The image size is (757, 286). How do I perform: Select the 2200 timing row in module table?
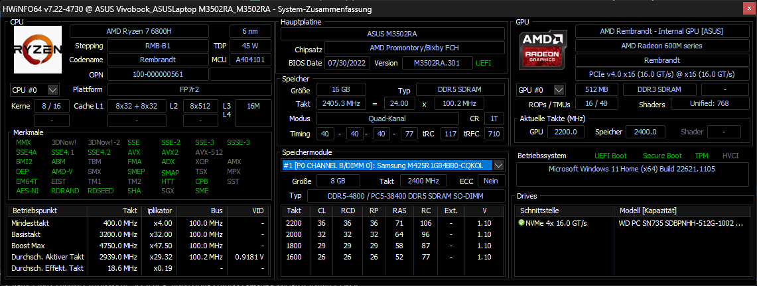393,223
